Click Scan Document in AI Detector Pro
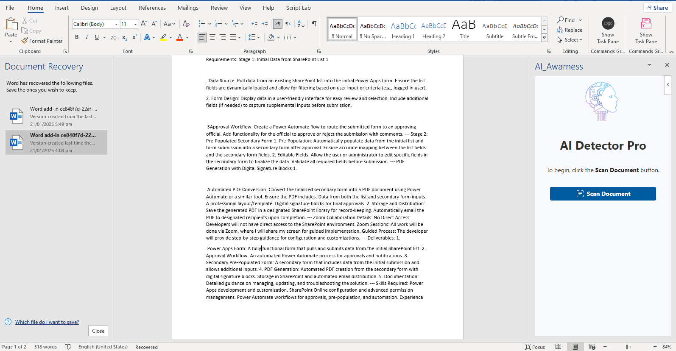 [x=603, y=194]
